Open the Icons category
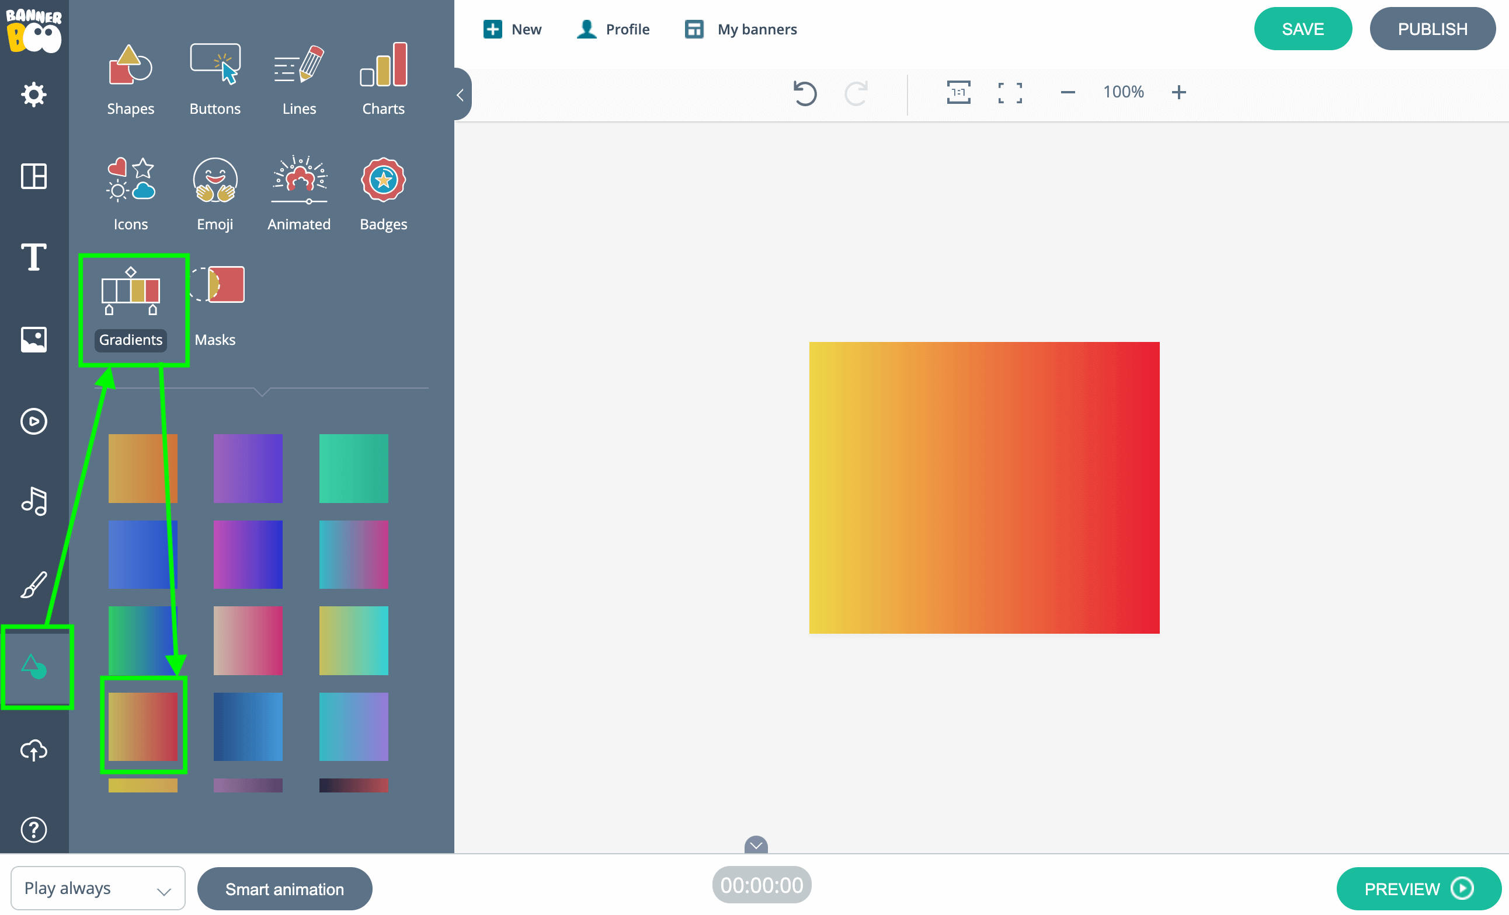The height and width of the screenshot is (915, 1509). click(130, 195)
